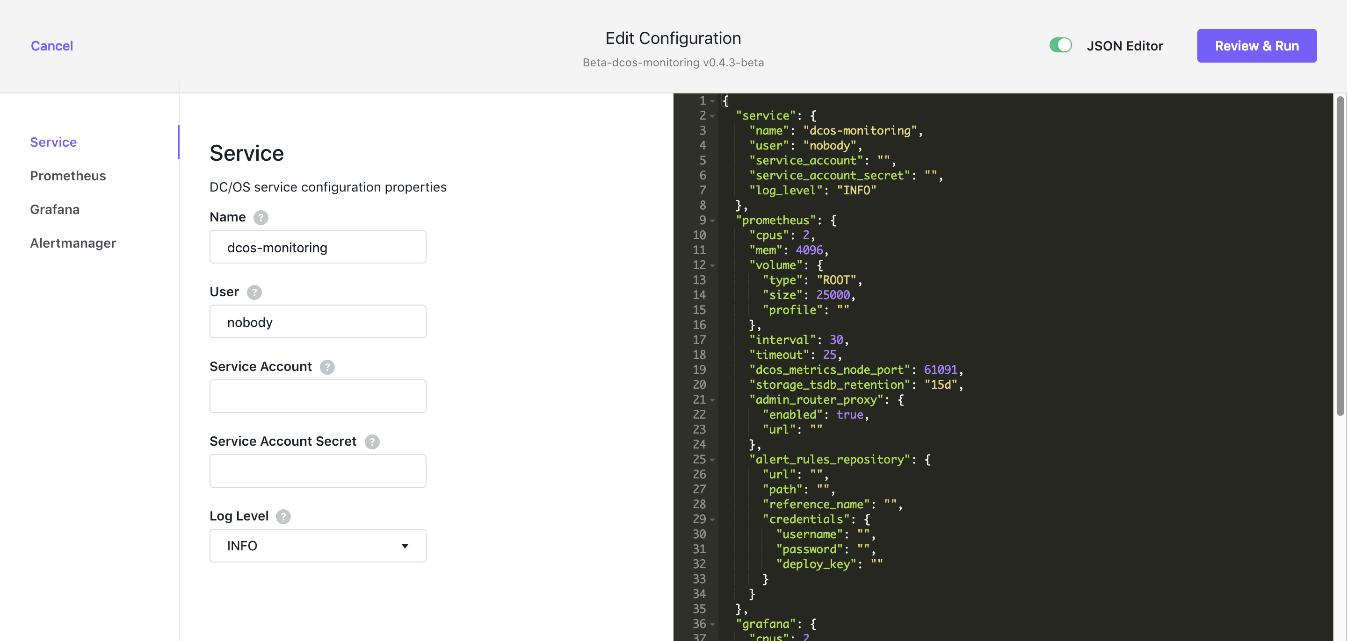Toggle the JSON Editor switch

[1060, 45]
